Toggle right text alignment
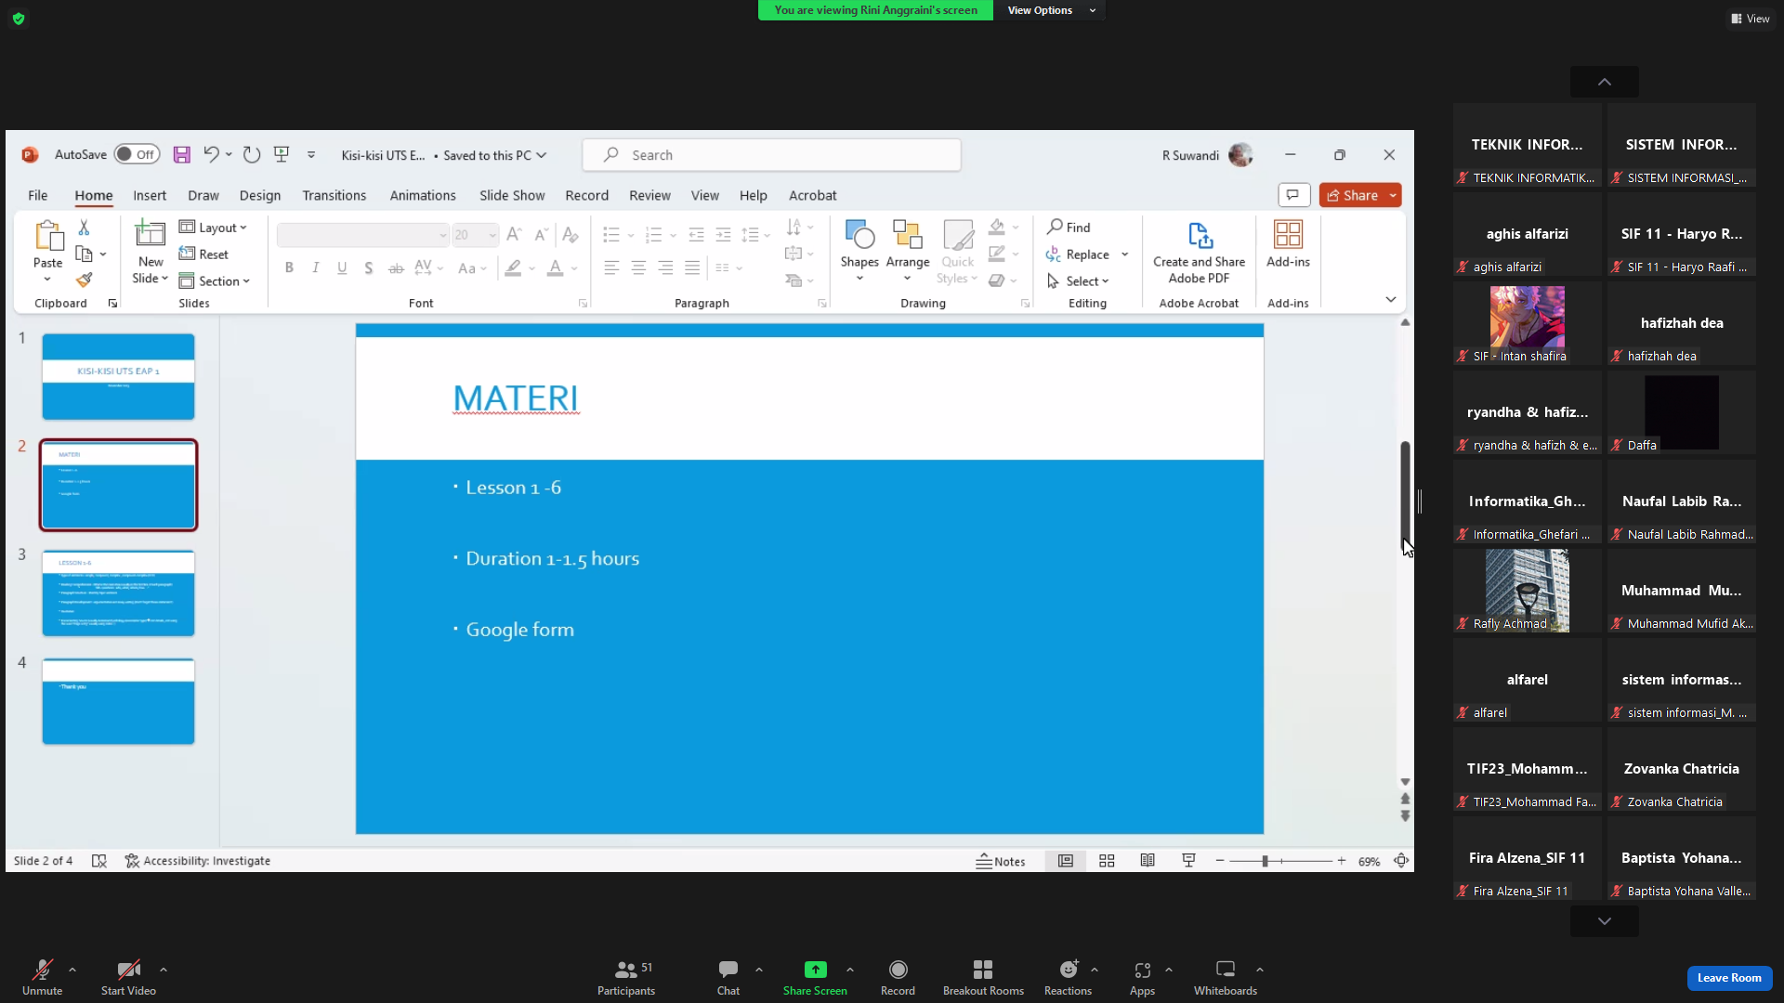This screenshot has height=1003, width=1784. (665, 268)
